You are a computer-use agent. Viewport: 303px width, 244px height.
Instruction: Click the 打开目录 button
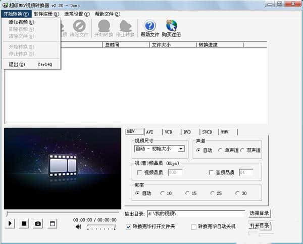pos(260,225)
